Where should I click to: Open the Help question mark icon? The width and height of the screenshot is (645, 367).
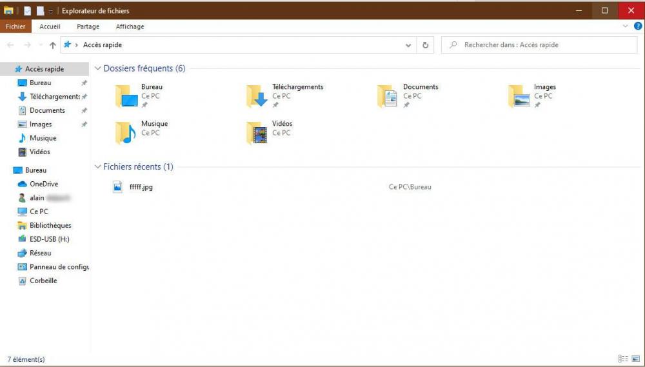click(x=638, y=26)
